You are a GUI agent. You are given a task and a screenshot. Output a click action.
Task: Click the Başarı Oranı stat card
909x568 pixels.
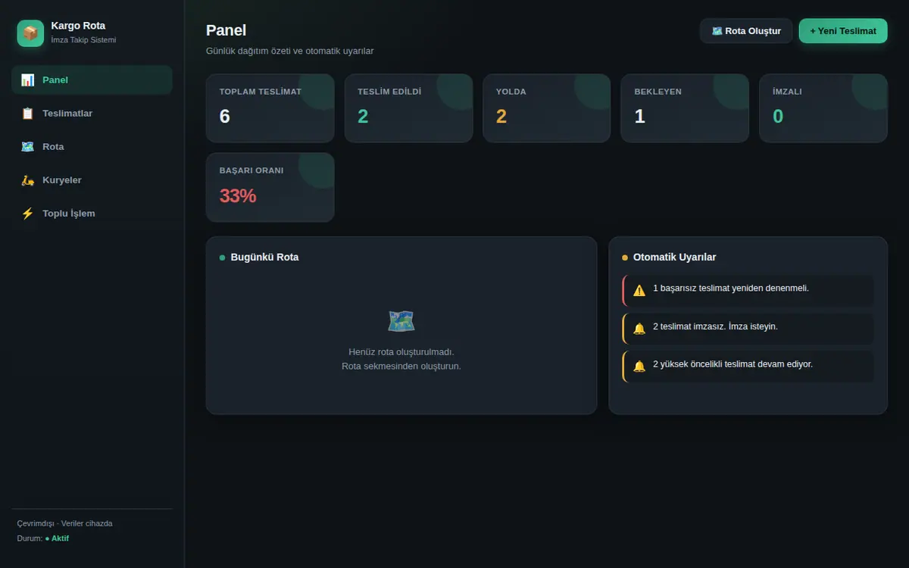pos(270,187)
